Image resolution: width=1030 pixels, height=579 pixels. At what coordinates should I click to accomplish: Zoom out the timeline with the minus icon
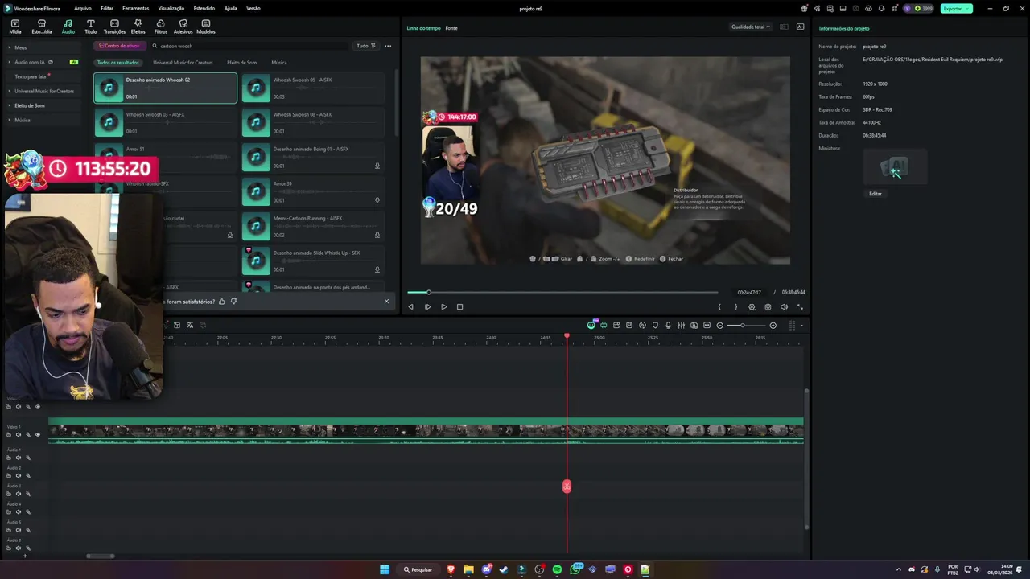point(720,325)
